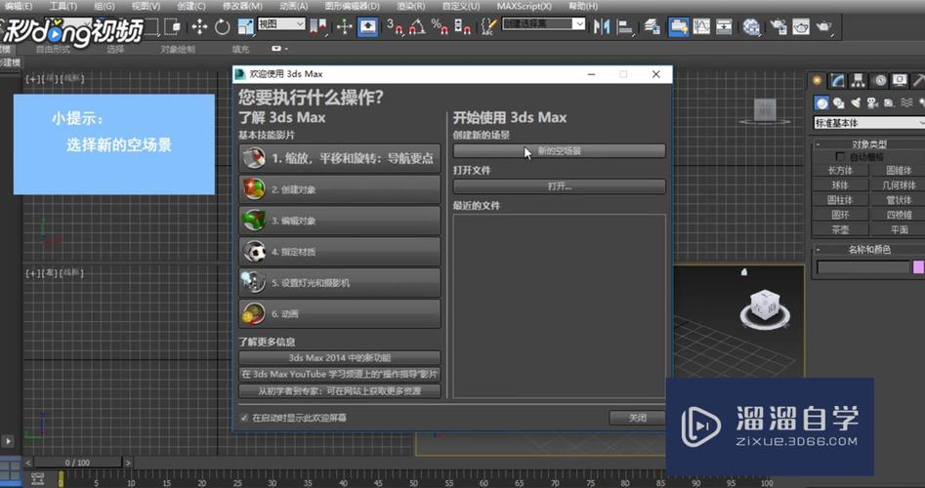Open the 修改器(M) menu

(x=242, y=6)
